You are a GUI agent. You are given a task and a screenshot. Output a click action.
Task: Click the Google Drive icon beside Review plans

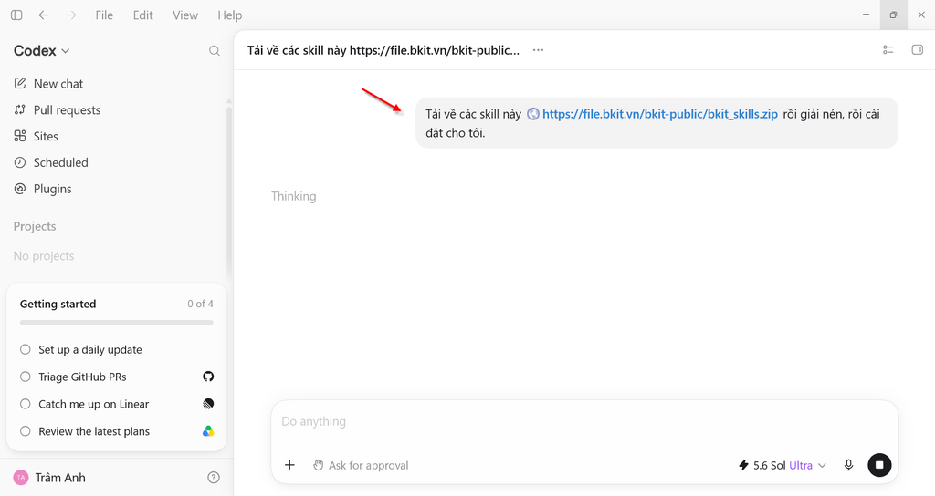(x=208, y=431)
